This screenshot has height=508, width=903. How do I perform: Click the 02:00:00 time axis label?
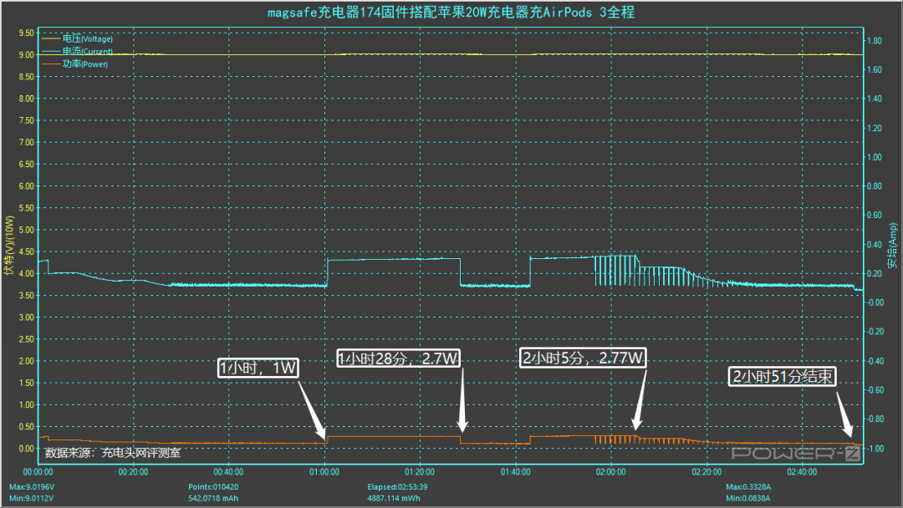[x=611, y=472]
